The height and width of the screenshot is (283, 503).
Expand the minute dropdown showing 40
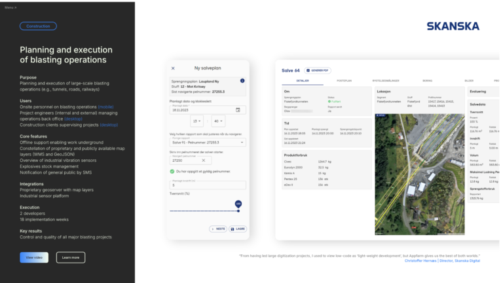point(217,121)
